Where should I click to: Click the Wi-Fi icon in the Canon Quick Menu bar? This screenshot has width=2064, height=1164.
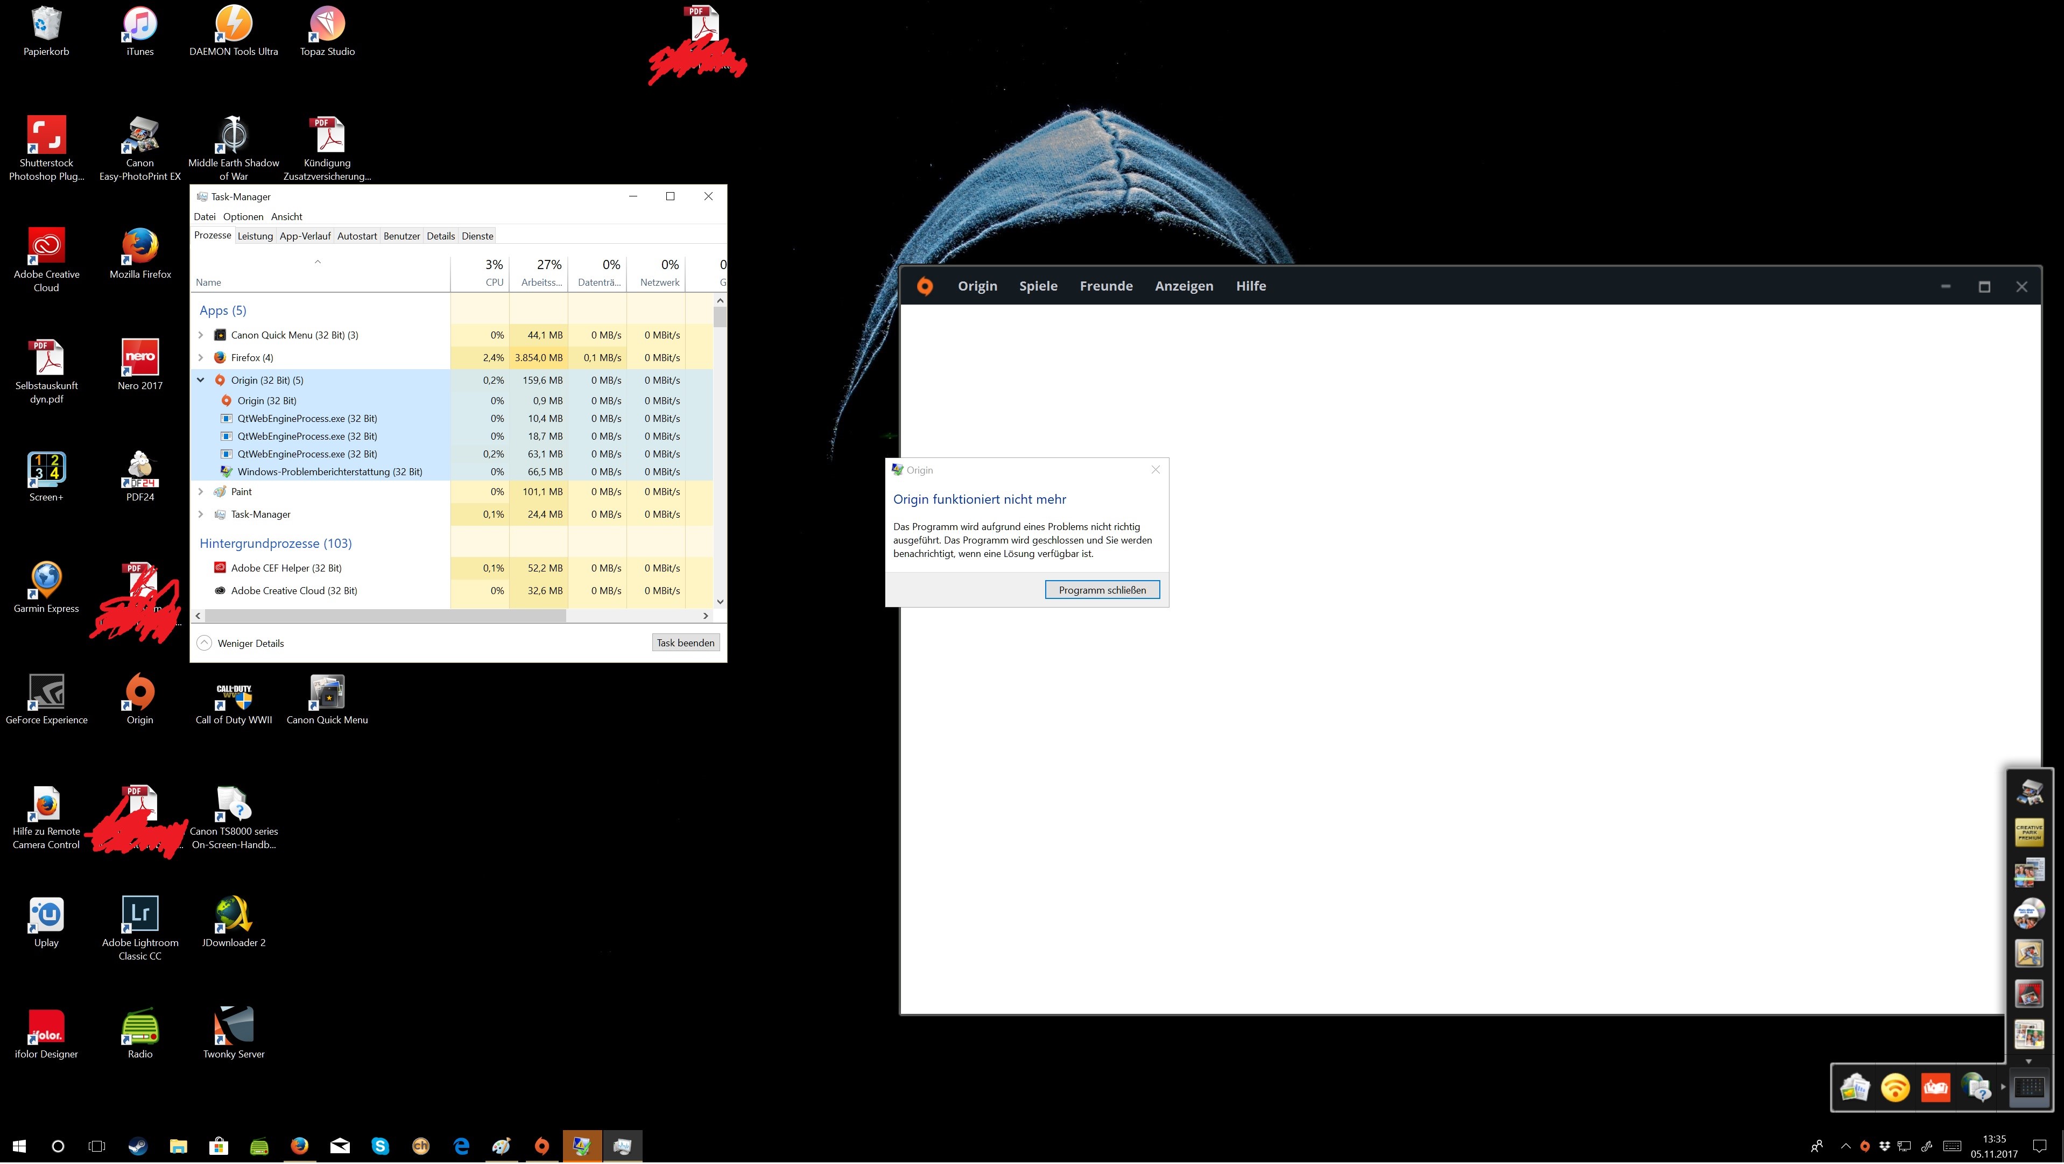(1895, 1088)
